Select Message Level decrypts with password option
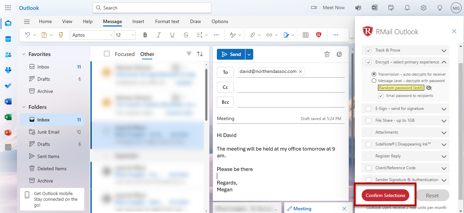Viewport: 464px width, 213px height. (374, 81)
